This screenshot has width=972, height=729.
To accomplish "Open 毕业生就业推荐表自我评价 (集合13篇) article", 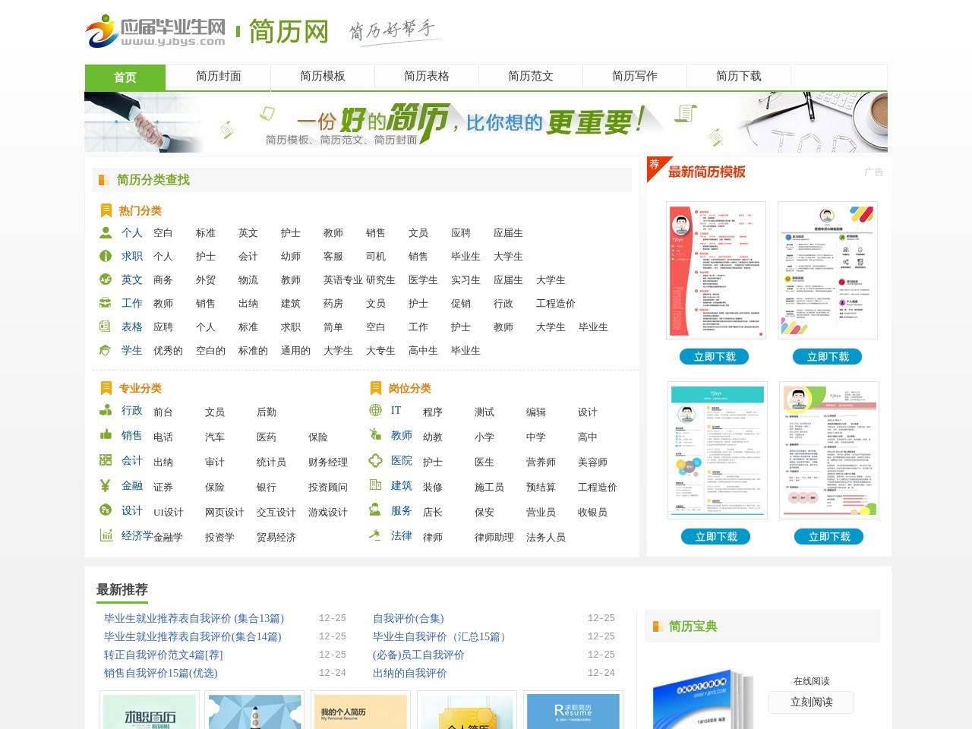I will pos(194,618).
